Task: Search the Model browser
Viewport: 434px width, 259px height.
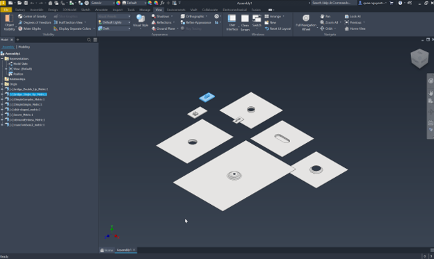Action: (89, 40)
